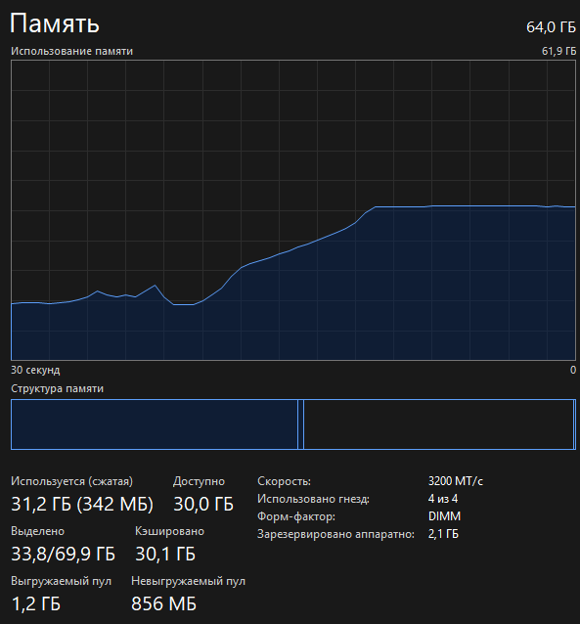Click the "Выгружаемый пул" label
This screenshot has height=624, width=580.
(61, 581)
